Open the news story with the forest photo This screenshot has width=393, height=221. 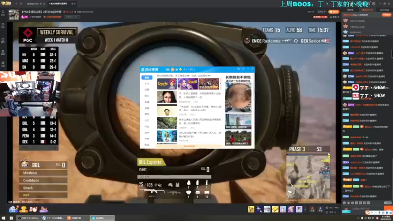click(x=167, y=123)
